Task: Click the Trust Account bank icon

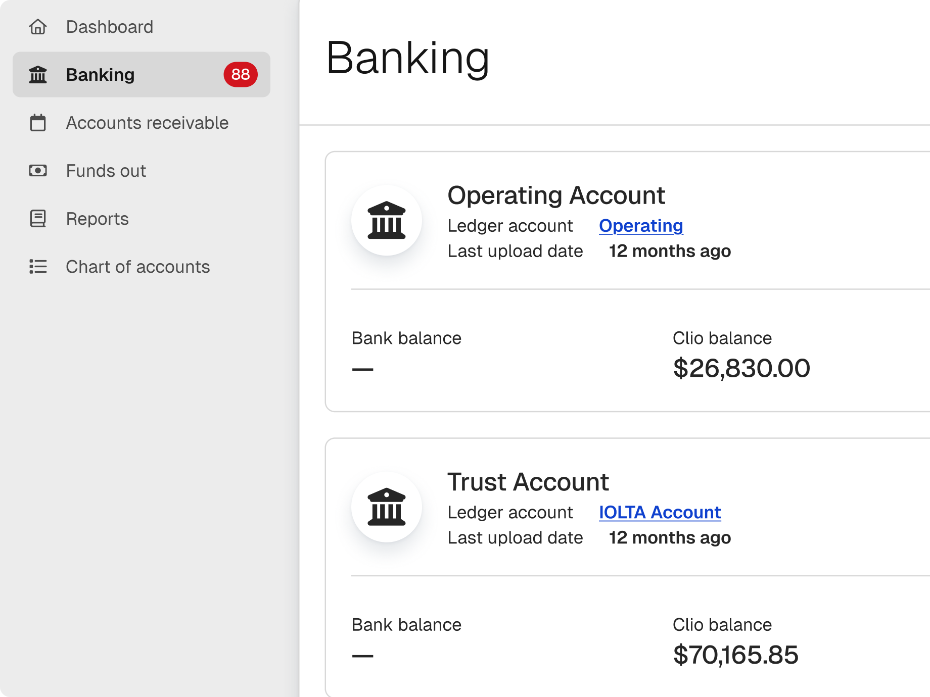Action: pyautogui.click(x=387, y=507)
